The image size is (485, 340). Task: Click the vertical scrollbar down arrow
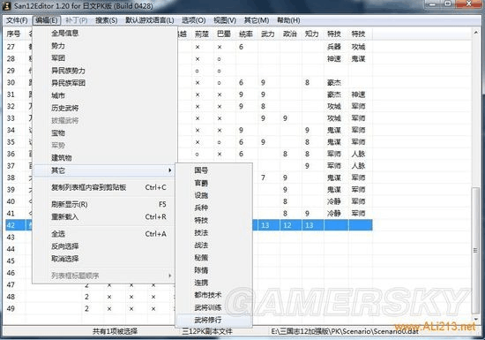point(475,319)
